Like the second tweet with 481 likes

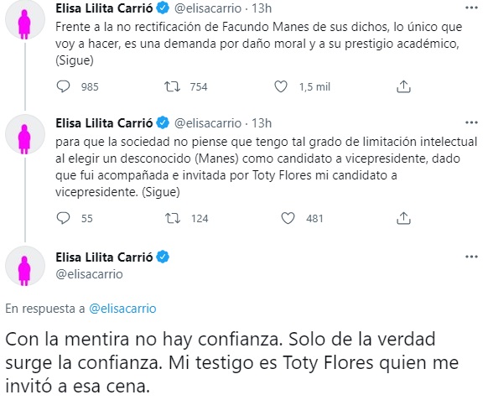click(288, 218)
